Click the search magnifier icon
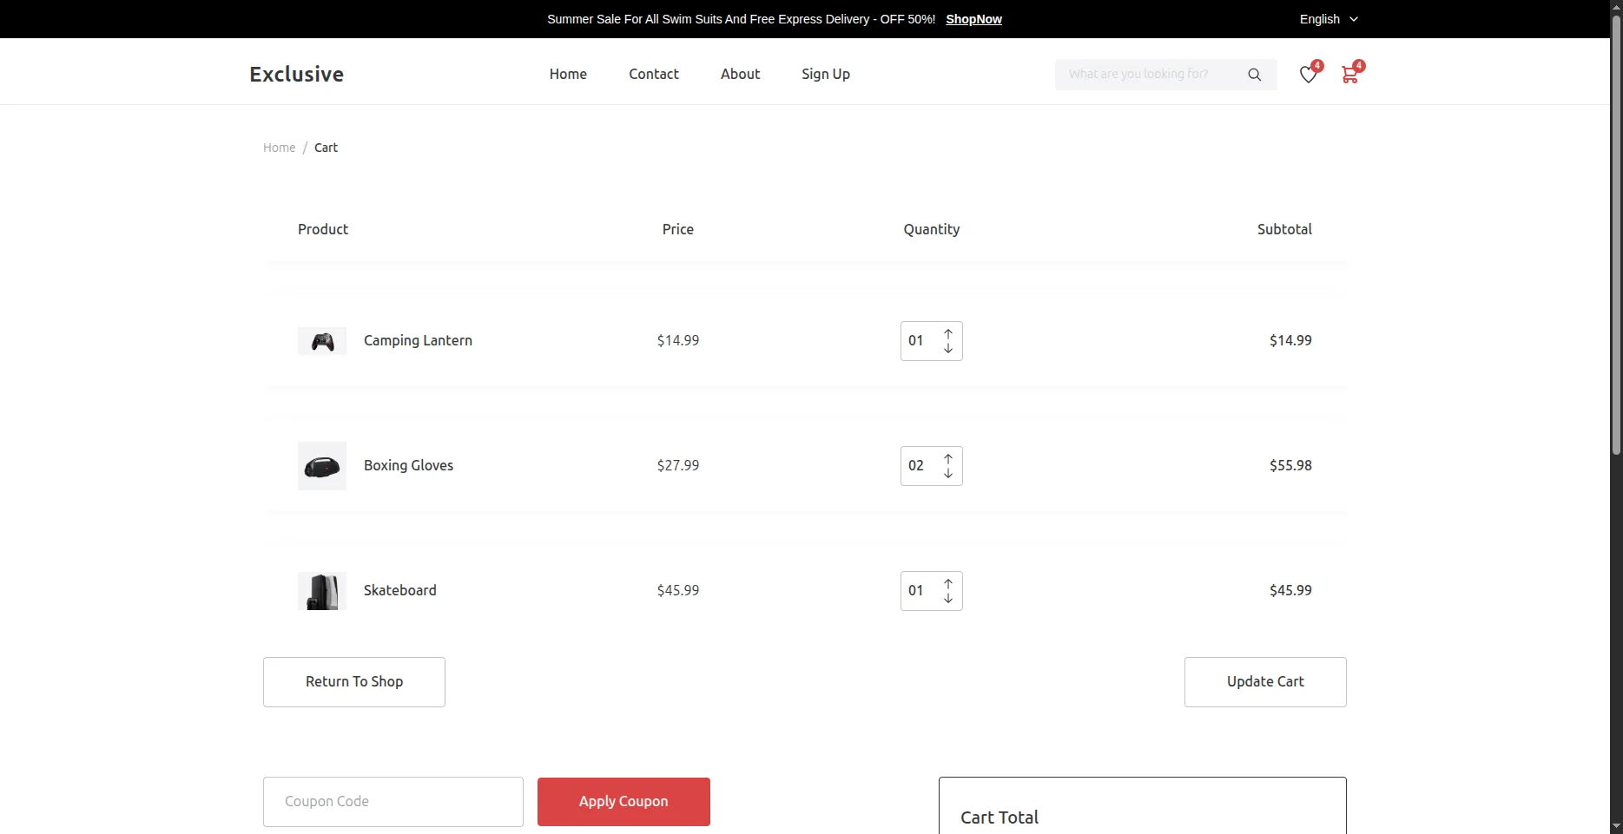This screenshot has width=1623, height=834. pyautogui.click(x=1254, y=75)
